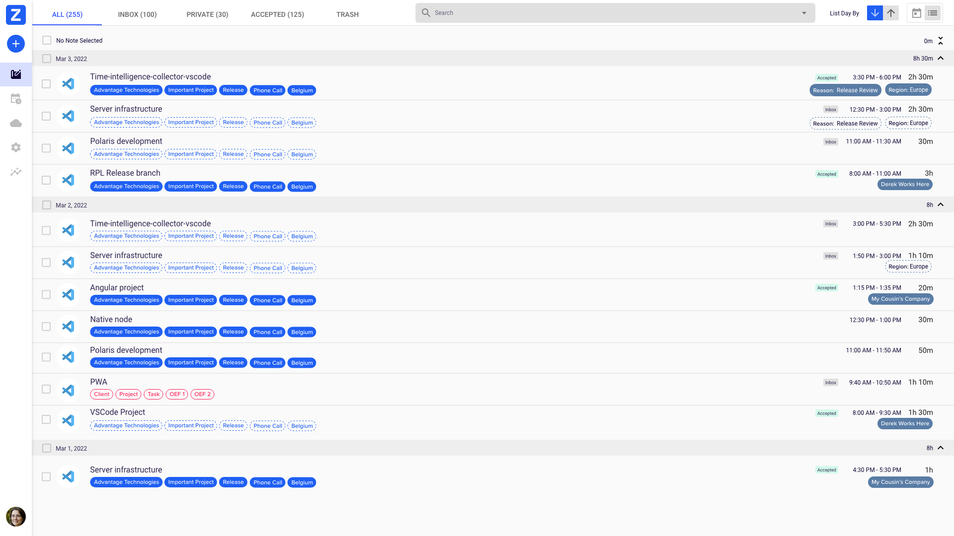954x536 pixels.
Task: Check the No Note Selected checkbox
Action: pyautogui.click(x=47, y=40)
